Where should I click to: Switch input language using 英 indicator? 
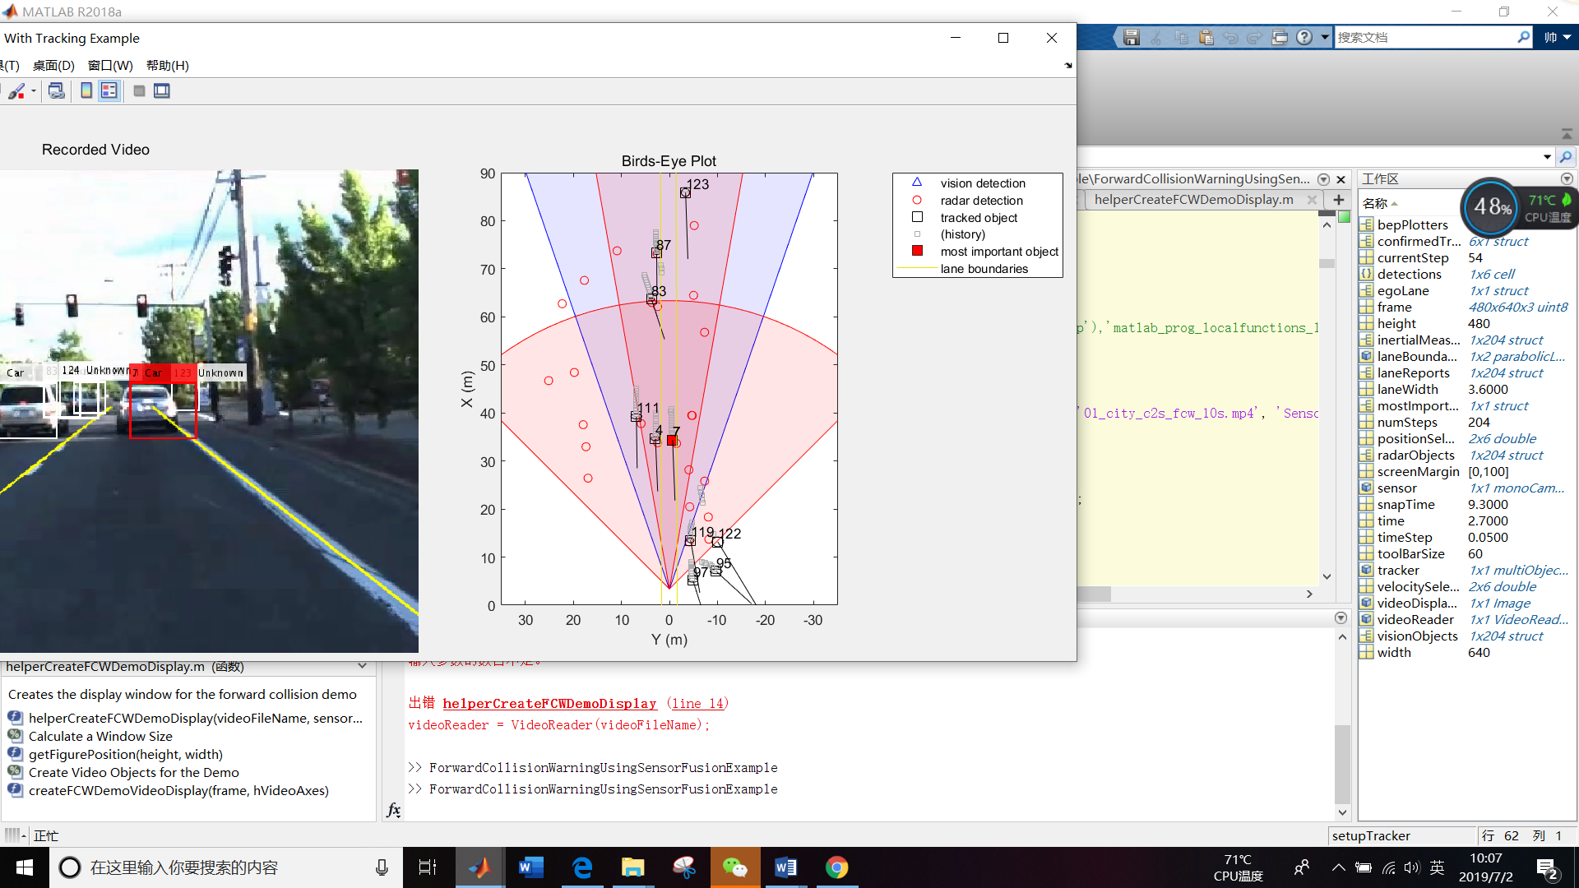[x=1437, y=867]
